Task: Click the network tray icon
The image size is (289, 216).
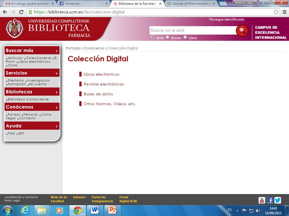Action: 251,211
